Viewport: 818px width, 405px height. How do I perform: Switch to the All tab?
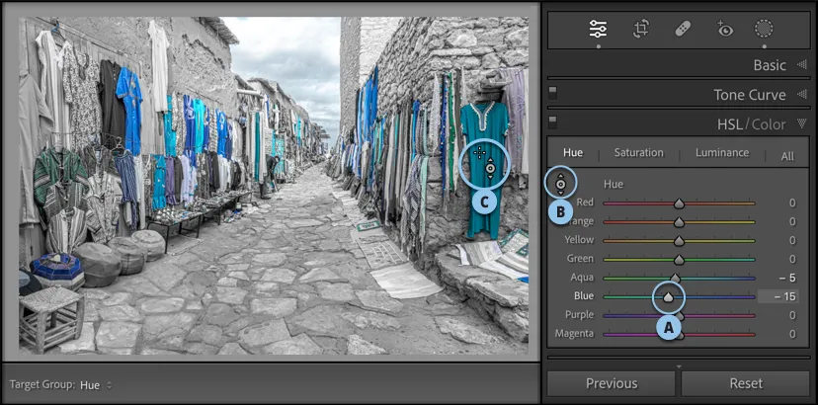787,156
